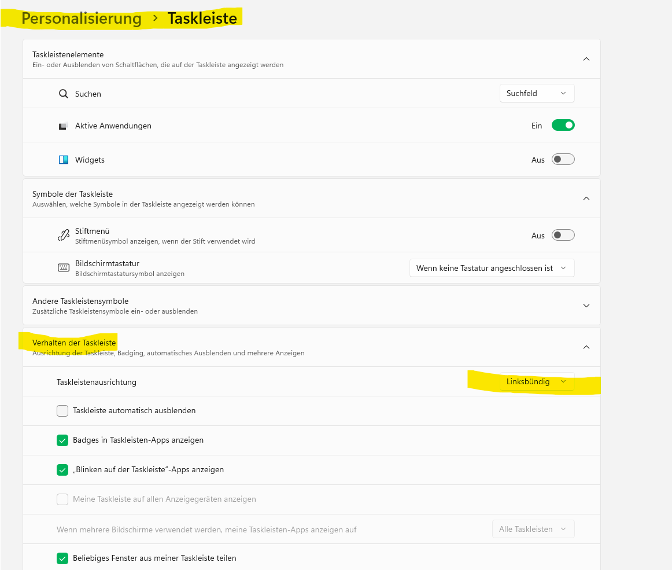Click the Stiftmenü pen icon
The height and width of the screenshot is (570, 672).
tap(64, 235)
